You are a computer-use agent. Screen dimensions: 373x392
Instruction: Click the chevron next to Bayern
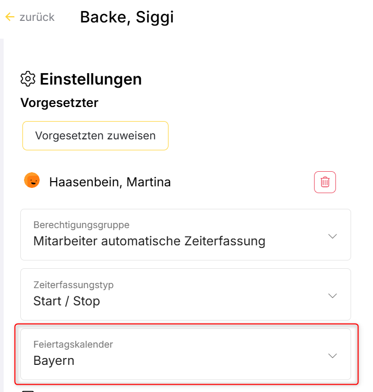[332, 355]
